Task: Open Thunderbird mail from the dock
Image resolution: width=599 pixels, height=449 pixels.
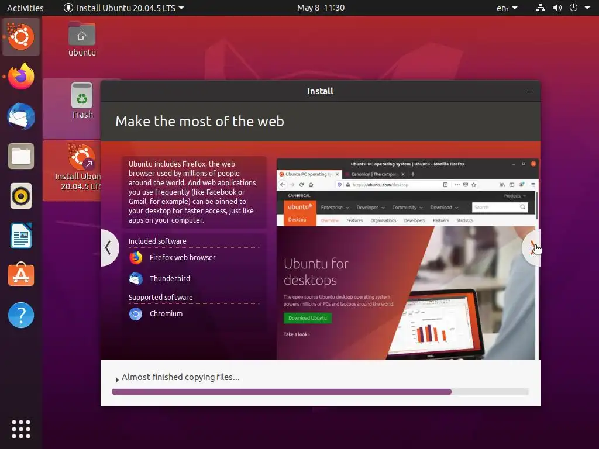Action: tap(21, 116)
